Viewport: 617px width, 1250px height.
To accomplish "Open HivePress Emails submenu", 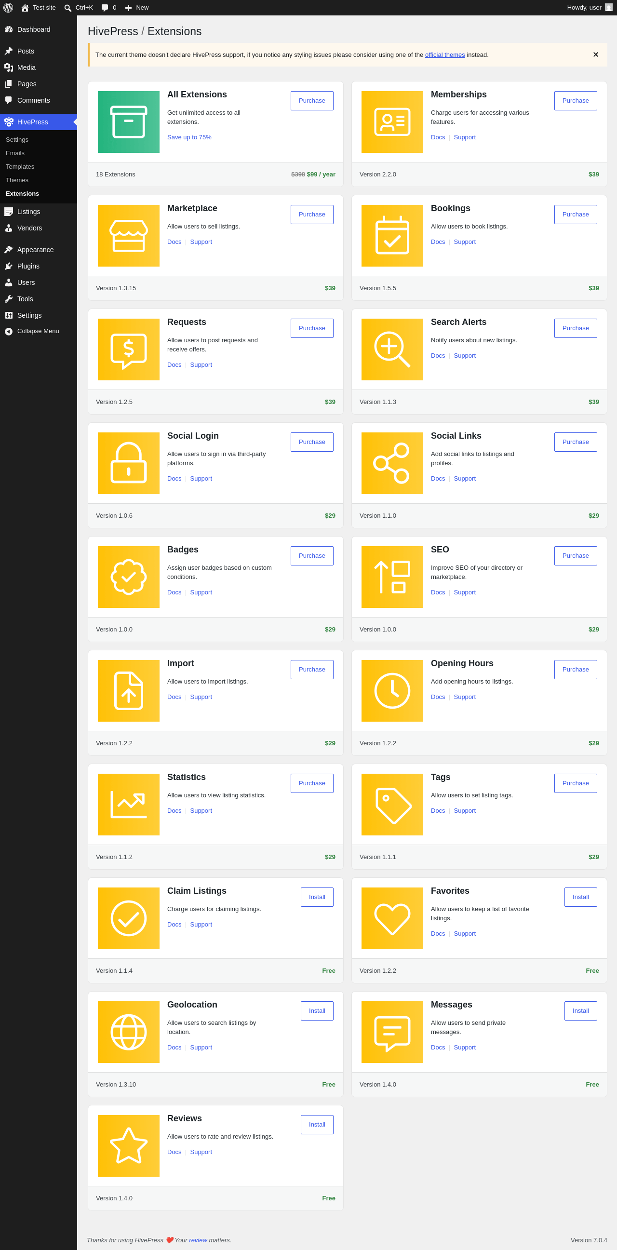I will [x=38, y=153].
